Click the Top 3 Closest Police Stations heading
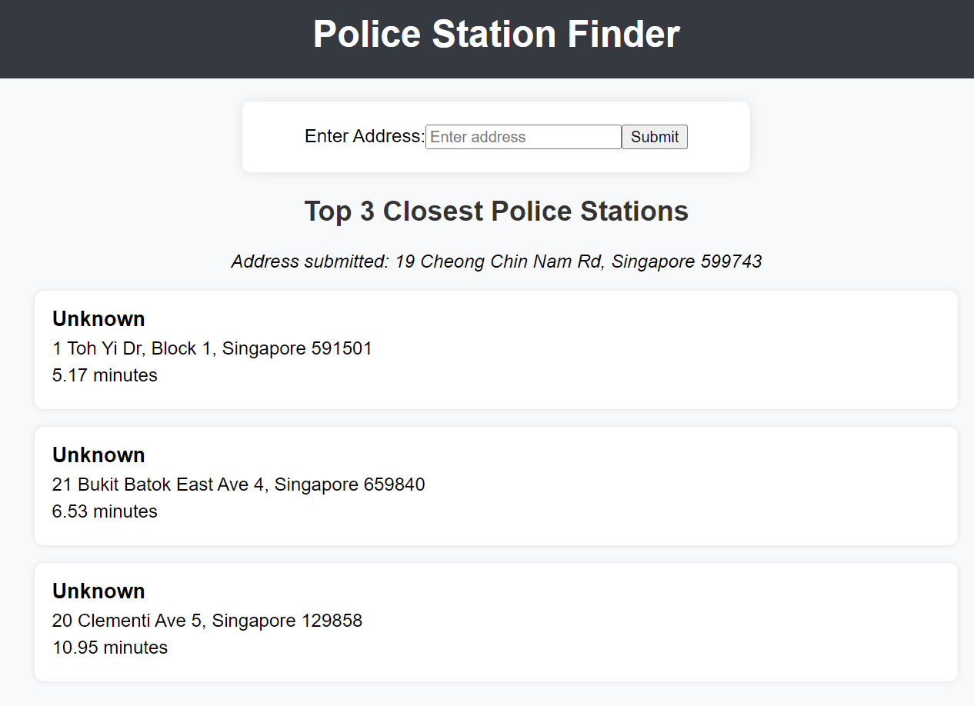This screenshot has width=974, height=706. click(495, 211)
